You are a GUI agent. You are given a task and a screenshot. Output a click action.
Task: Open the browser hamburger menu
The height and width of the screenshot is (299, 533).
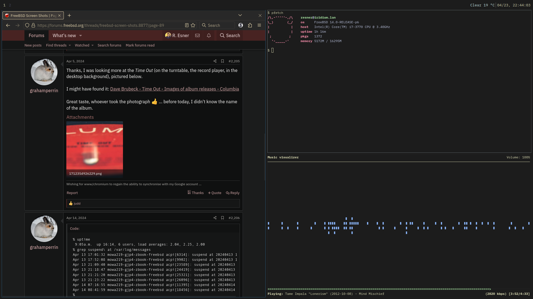point(259,25)
